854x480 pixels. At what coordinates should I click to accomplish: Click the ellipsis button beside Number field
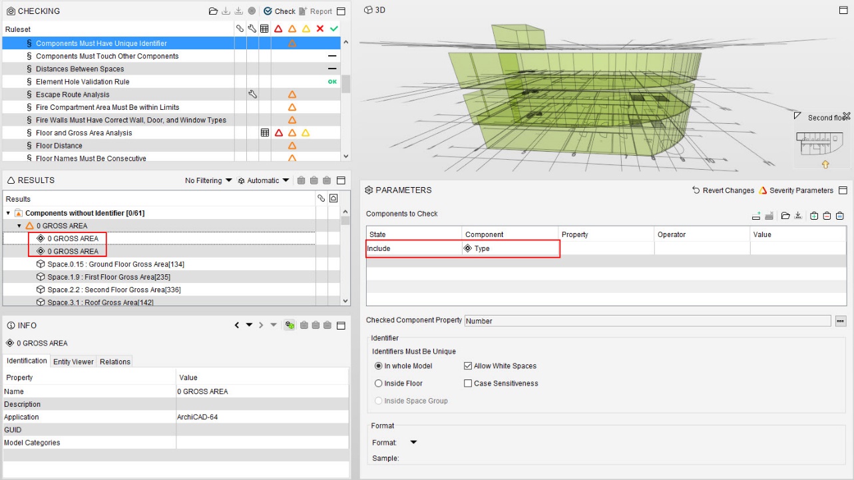point(841,321)
